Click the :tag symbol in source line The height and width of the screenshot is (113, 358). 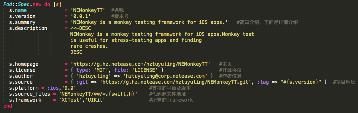pos(263,82)
